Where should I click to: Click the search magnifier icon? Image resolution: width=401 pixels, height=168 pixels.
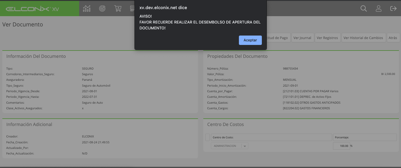coord(364,9)
